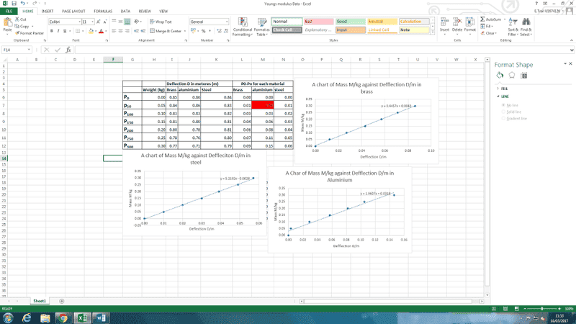Click the Paste clipboard icon
This screenshot has width=576, height=324.
click(x=7, y=23)
